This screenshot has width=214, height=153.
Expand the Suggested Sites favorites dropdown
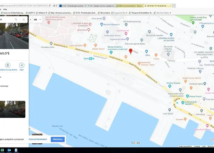(127, 13)
